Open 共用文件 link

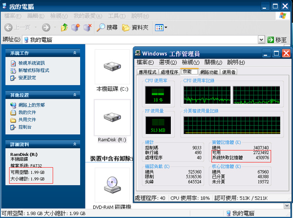click(27, 119)
